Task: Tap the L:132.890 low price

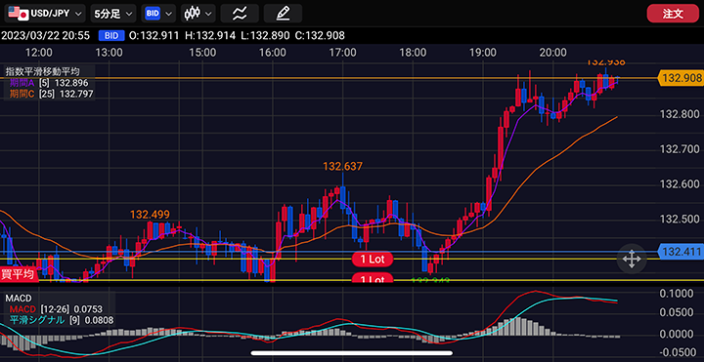Action: [x=265, y=36]
